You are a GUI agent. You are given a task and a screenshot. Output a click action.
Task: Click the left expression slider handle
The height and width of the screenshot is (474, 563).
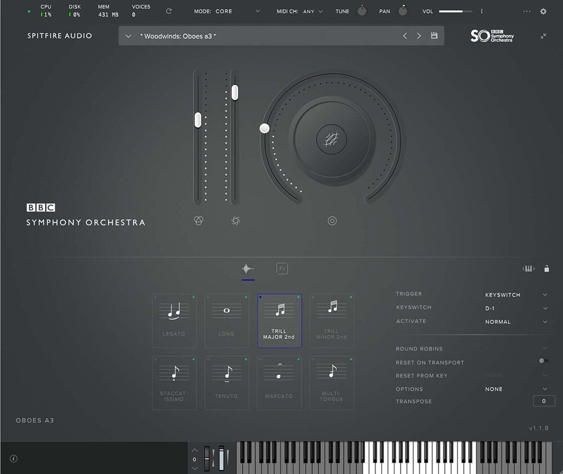click(198, 120)
